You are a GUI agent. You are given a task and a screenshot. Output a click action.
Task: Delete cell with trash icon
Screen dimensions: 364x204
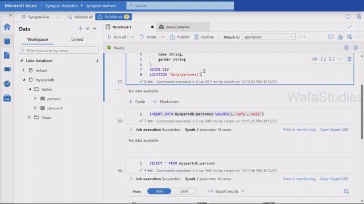click(x=349, y=59)
